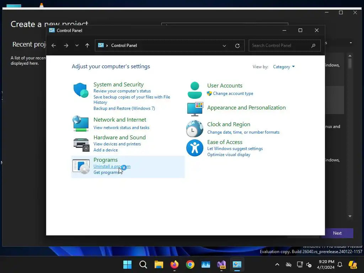Launch Google Chrome from taskbar
364x273 pixels.
[x=190, y=264]
